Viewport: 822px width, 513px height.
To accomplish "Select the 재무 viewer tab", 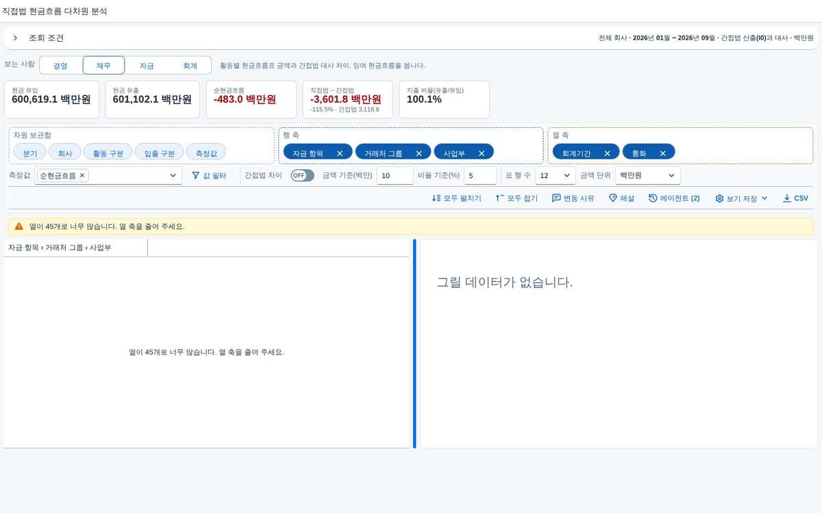I will coord(103,66).
